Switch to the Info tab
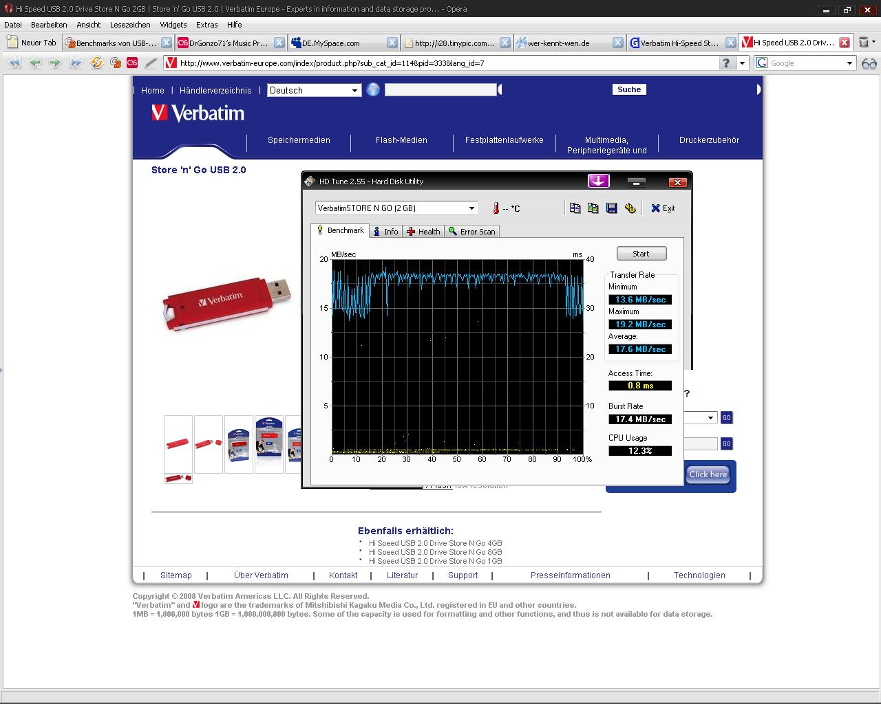 pos(385,232)
